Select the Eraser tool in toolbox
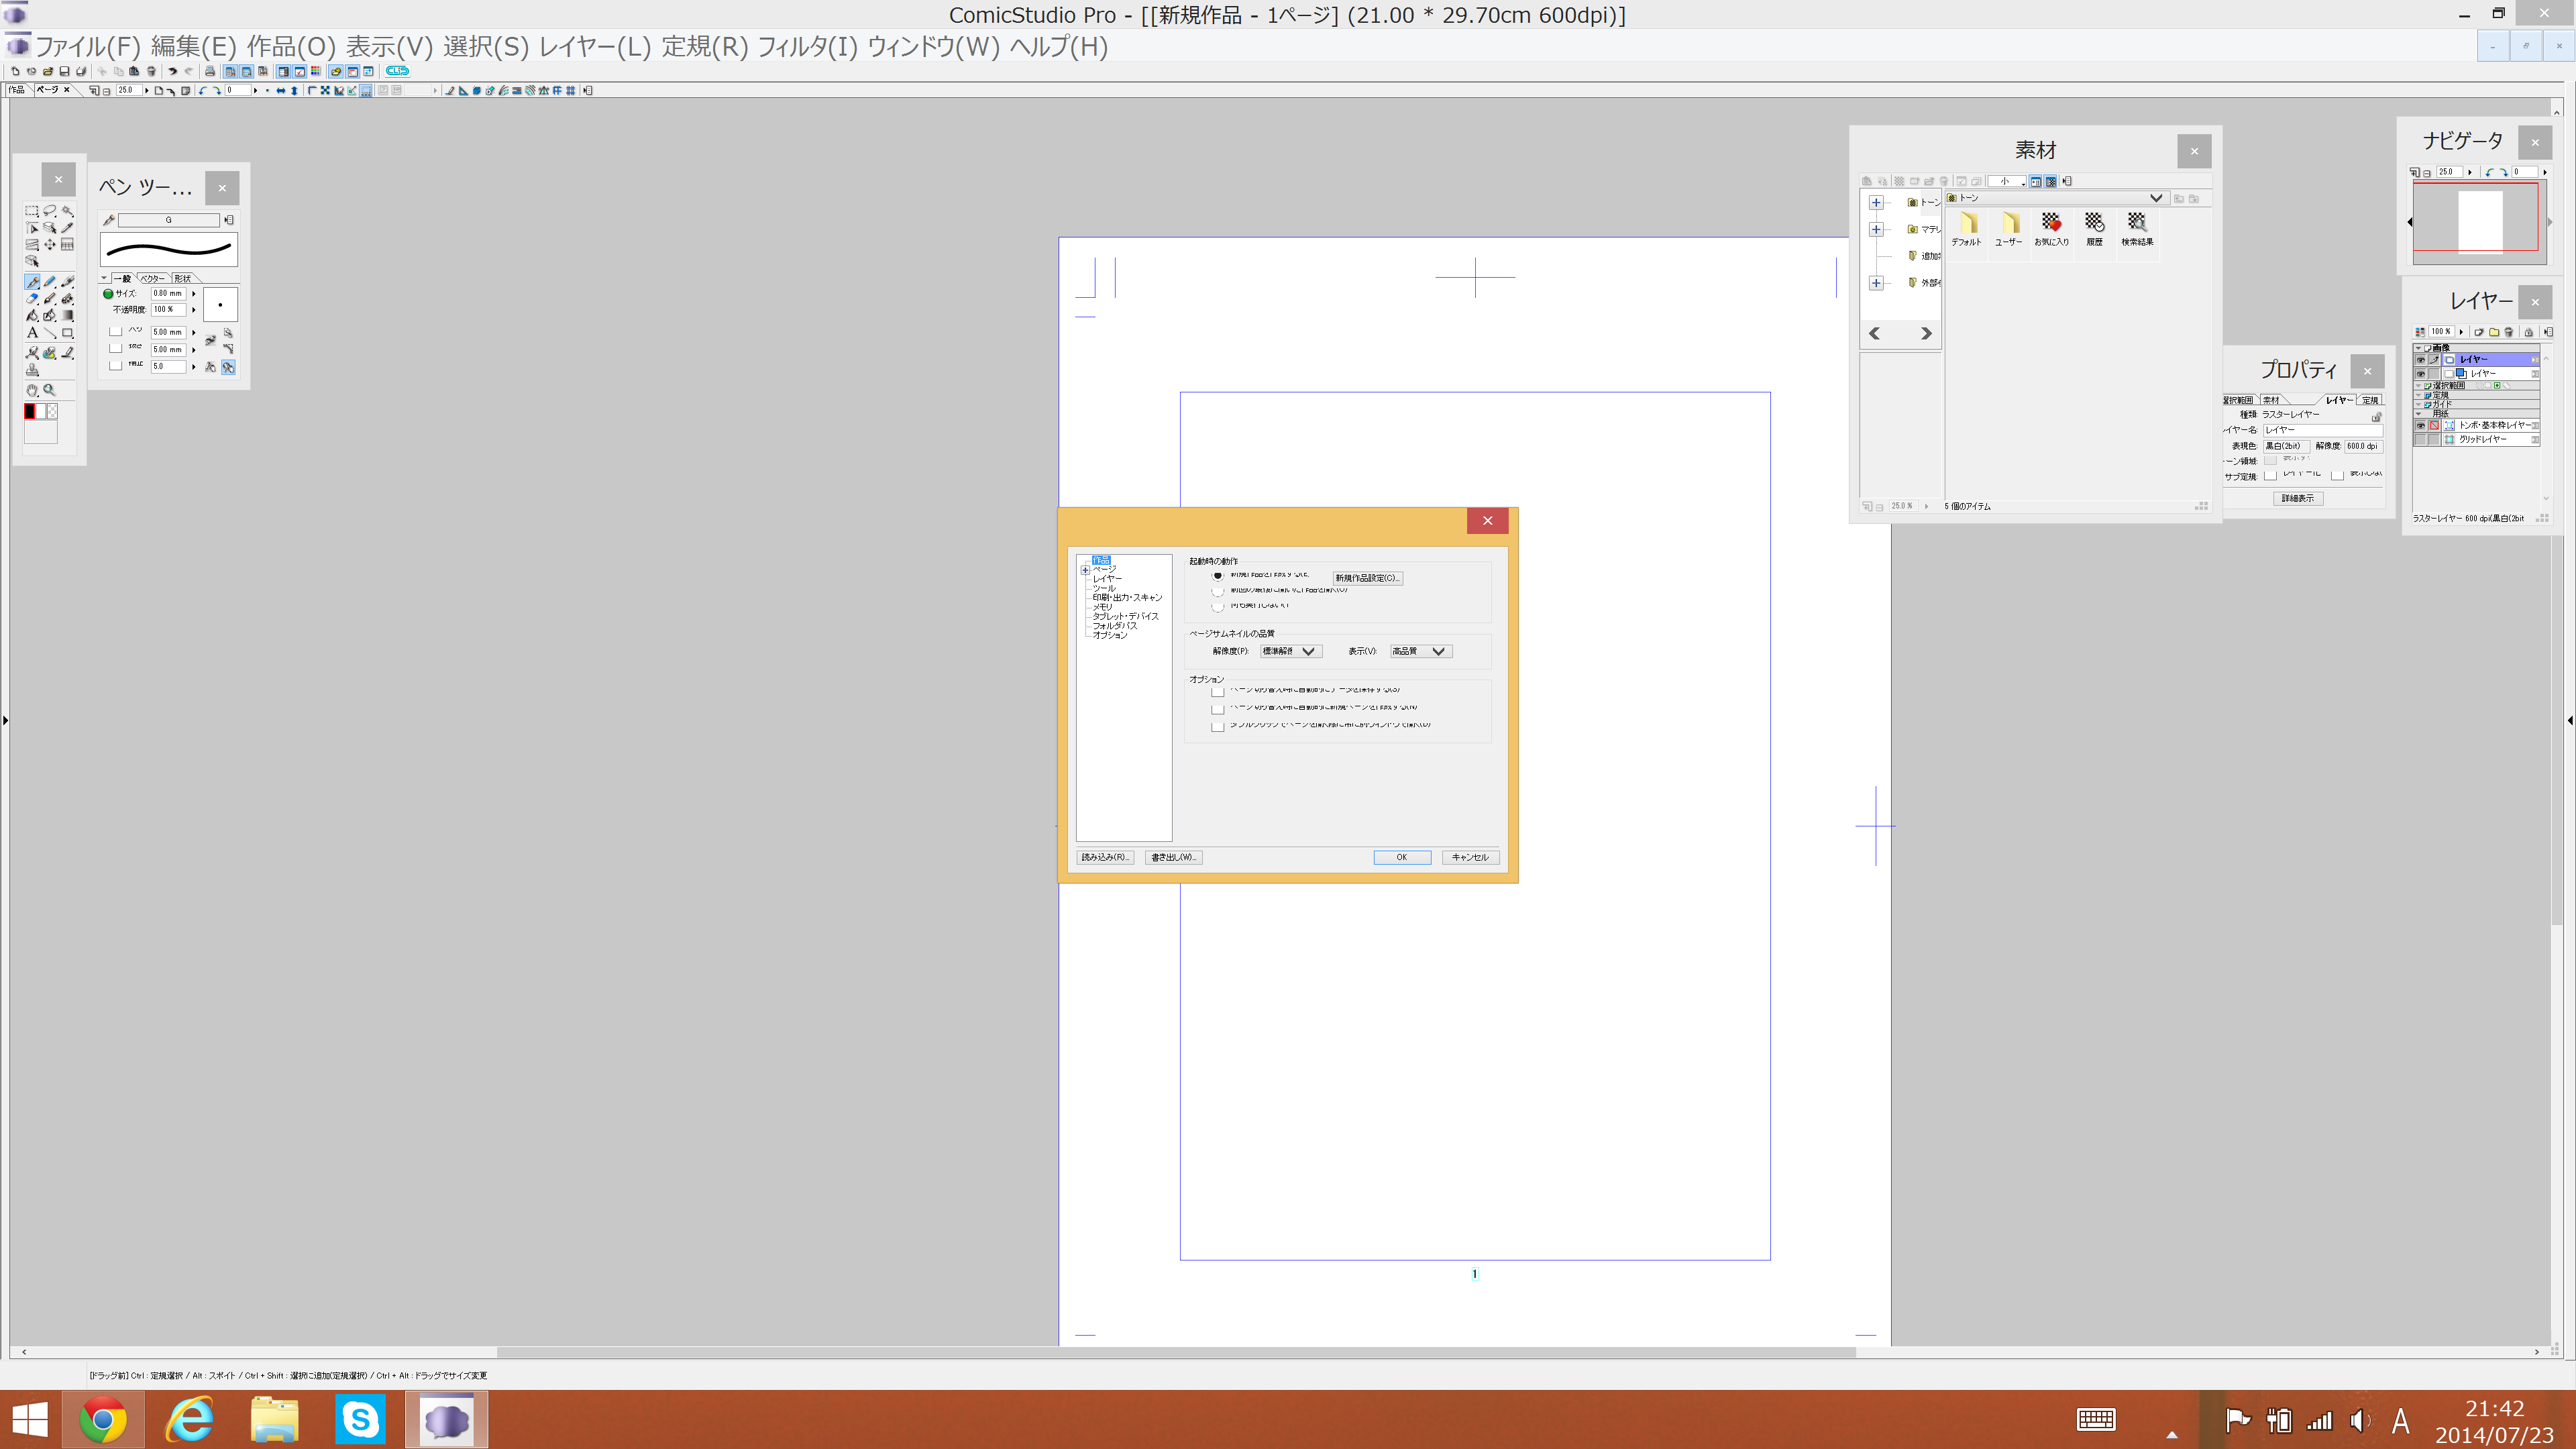This screenshot has height=1449, width=2576. [32, 299]
